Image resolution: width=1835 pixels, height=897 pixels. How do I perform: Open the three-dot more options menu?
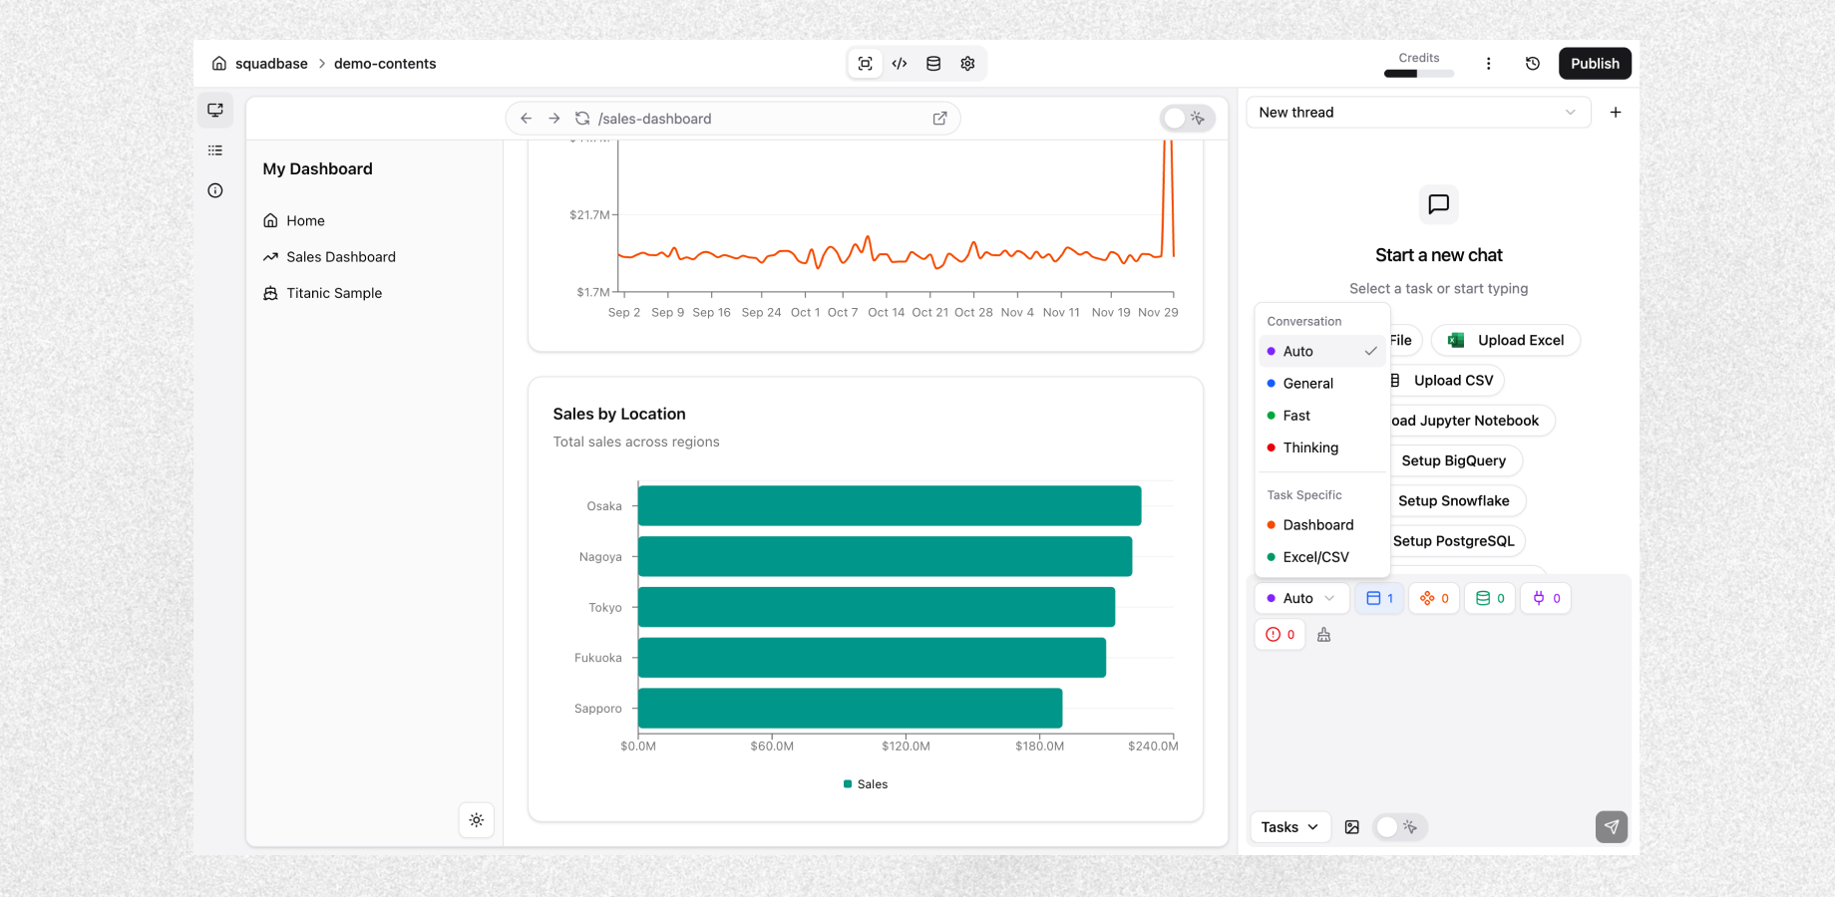tap(1489, 64)
